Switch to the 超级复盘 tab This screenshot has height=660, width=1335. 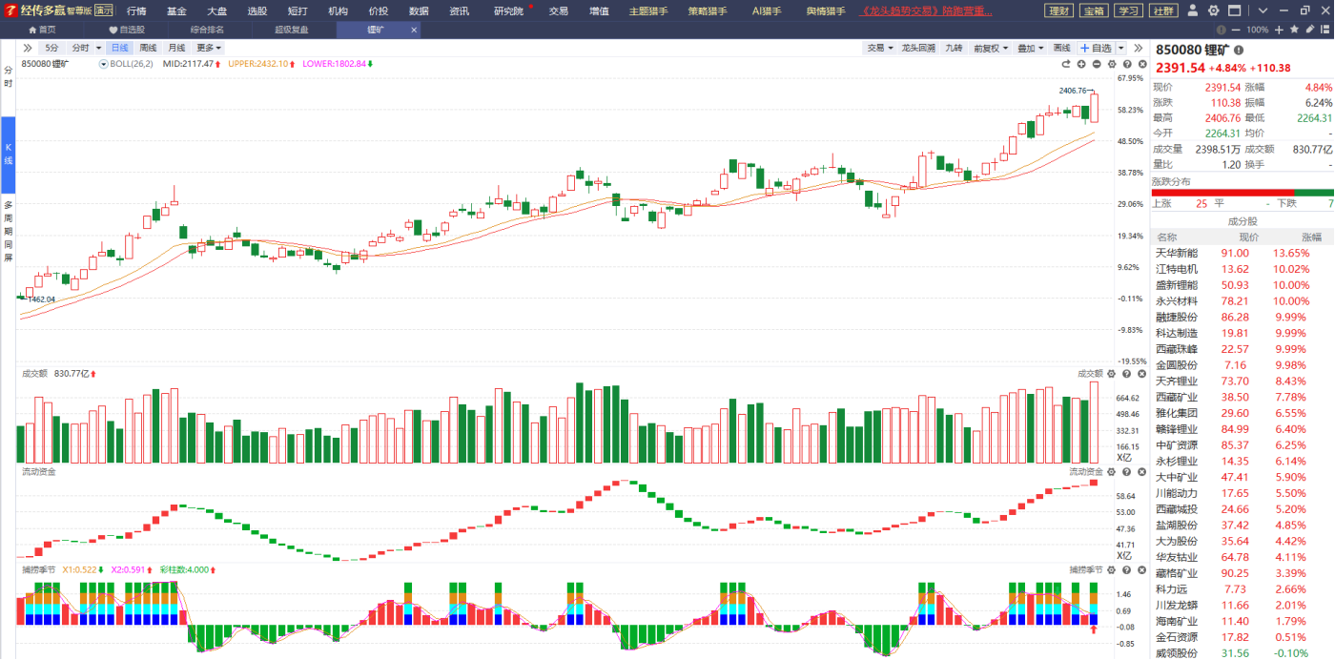click(x=291, y=30)
